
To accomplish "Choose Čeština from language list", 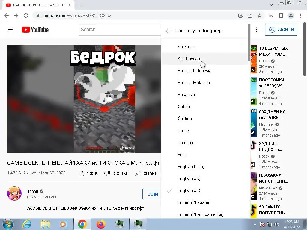I will tap(204, 119).
